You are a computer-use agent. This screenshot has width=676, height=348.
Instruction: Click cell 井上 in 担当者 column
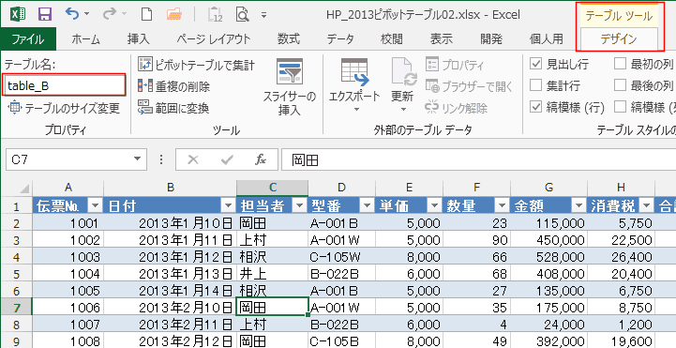pos(272,274)
